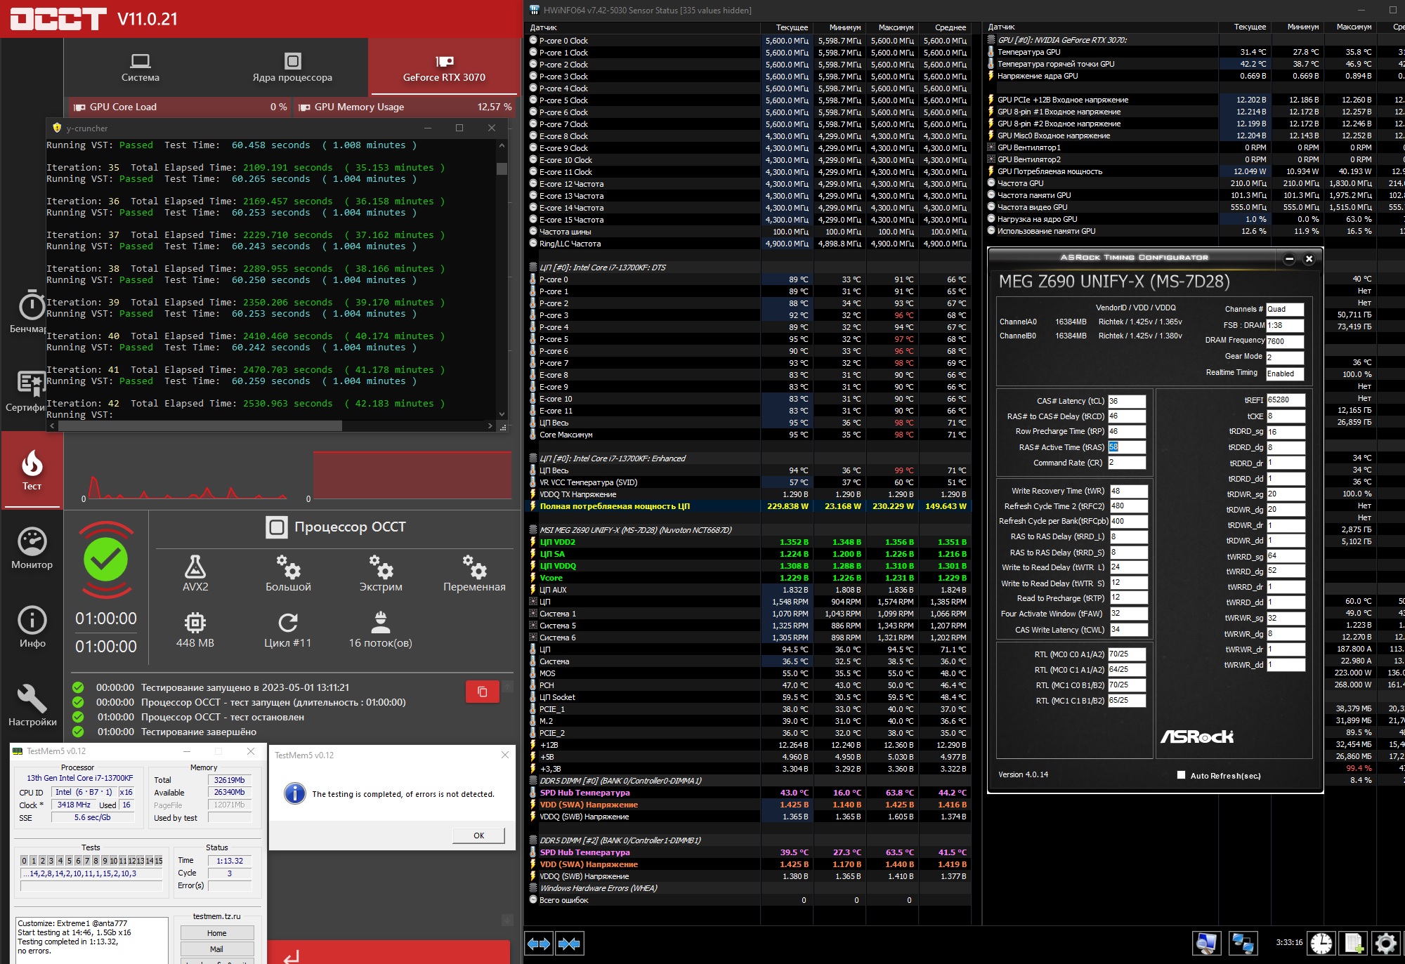Screen dimensions: 1405x964
Task: Switch to the Ядра процессора tab
Action: pyautogui.click(x=292, y=67)
